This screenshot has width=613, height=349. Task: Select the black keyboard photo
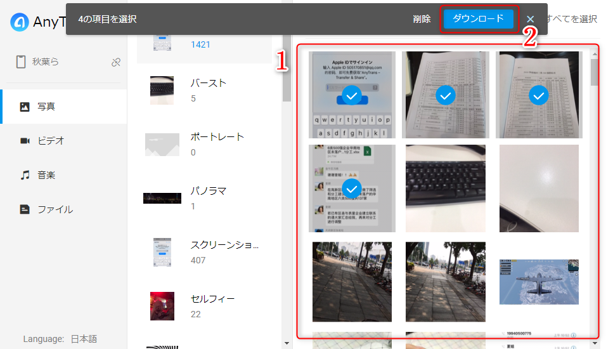click(445, 188)
